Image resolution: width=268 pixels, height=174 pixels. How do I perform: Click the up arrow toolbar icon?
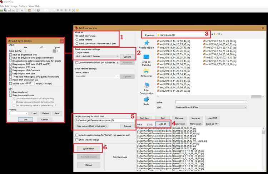tap(66, 10)
